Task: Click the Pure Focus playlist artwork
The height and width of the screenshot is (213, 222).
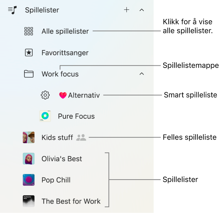Action: click(45, 116)
